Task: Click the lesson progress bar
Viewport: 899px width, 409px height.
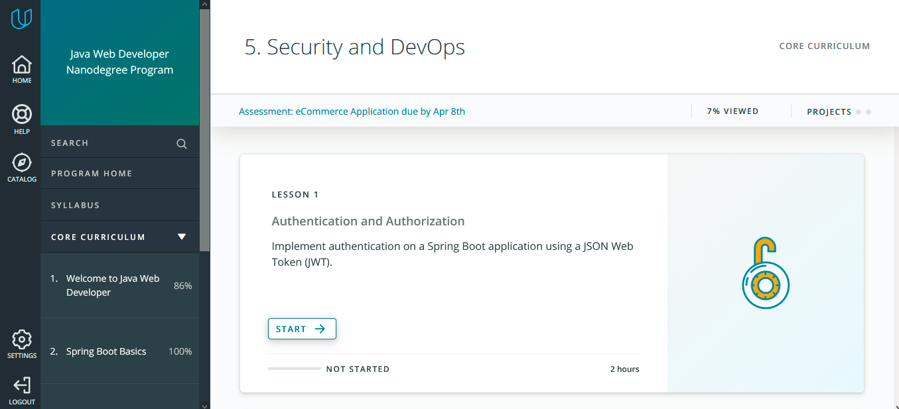Action: (295, 369)
